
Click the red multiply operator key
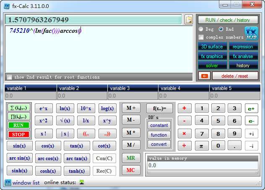pos(184,133)
